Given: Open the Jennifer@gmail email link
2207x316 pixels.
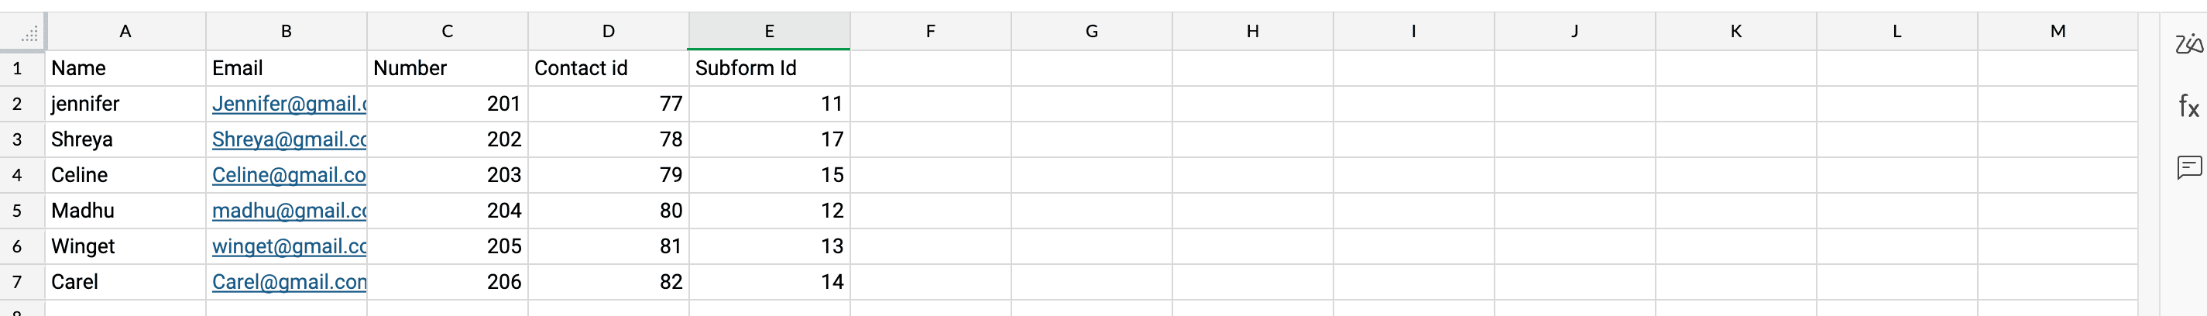Looking at the screenshot, I should point(289,104).
